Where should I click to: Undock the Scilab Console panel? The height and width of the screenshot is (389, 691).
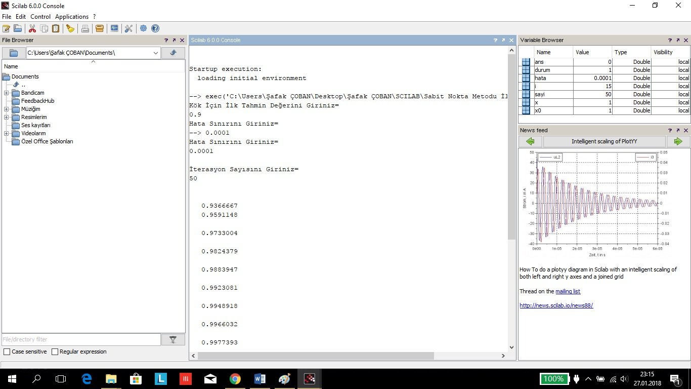(x=503, y=40)
